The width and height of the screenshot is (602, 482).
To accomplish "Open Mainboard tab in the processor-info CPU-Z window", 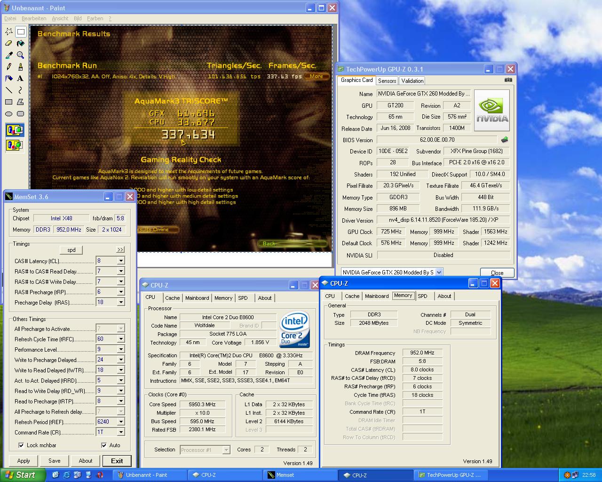I will [x=197, y=298].
